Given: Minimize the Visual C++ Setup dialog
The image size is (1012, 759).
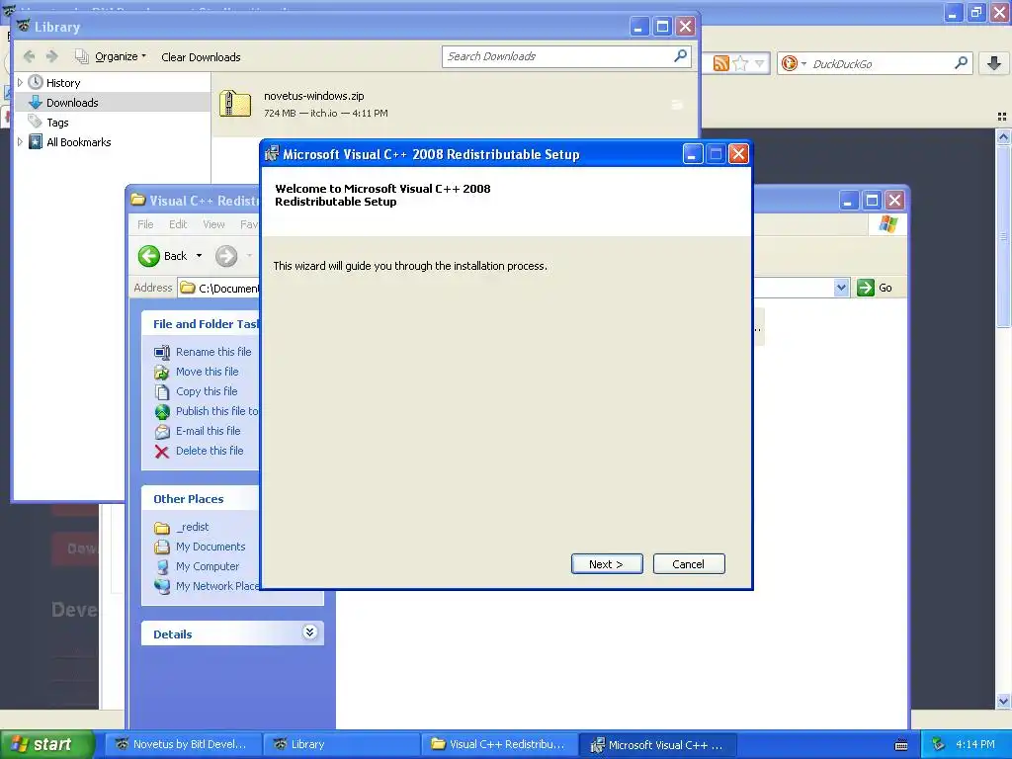Looking at the screenshot, I should tap(693, 154).
